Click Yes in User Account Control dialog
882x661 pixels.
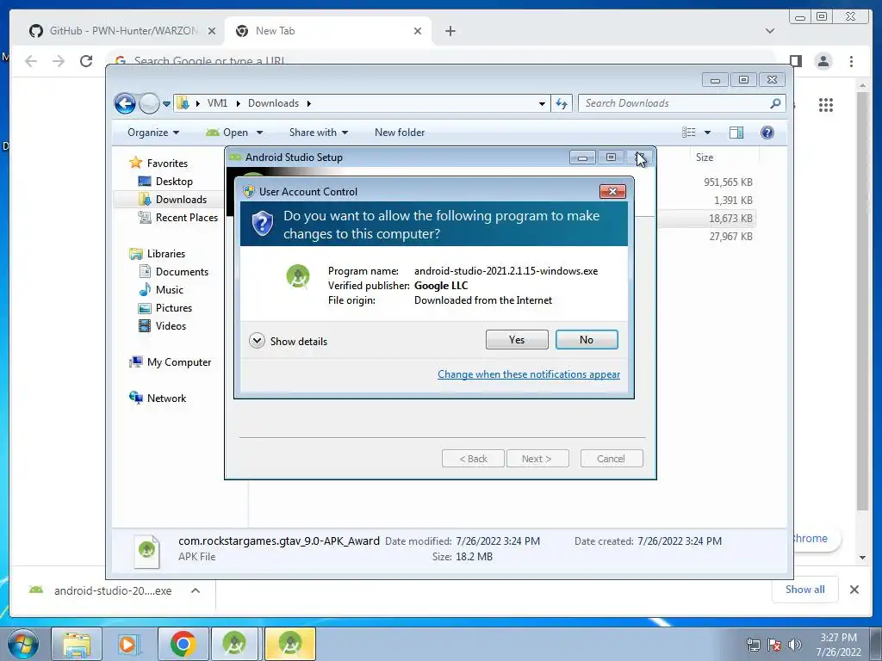(x=517, y=339)
